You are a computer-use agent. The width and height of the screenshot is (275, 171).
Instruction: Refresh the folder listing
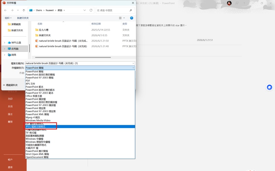click(x=91, y=10)
